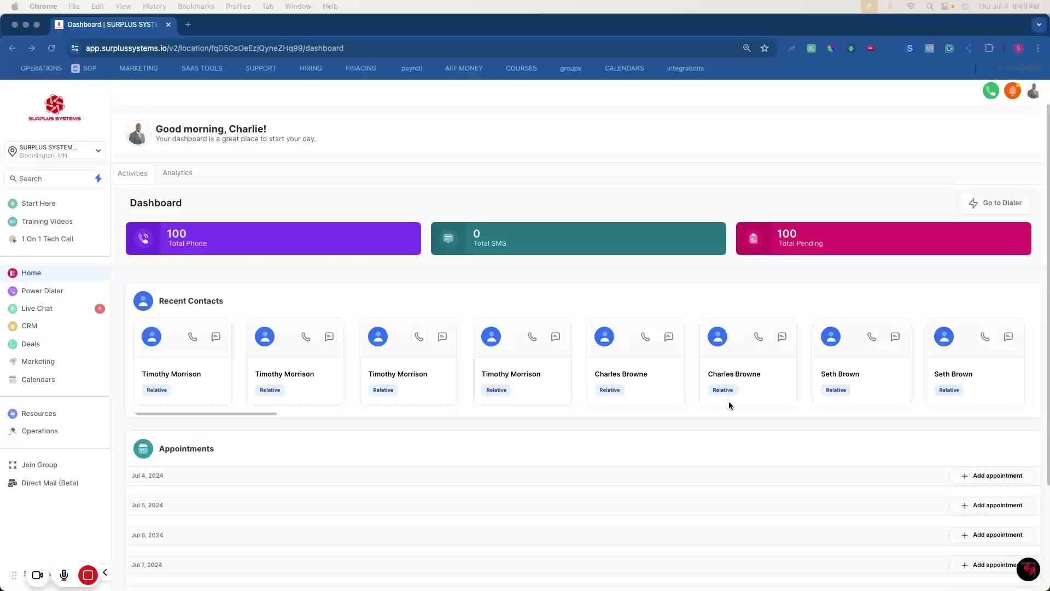The width and height of the screenshot is (1050, 591).
Task: Click message icon on first Charles Browne card
Action: pyautogui.click(x=668, y=337)
